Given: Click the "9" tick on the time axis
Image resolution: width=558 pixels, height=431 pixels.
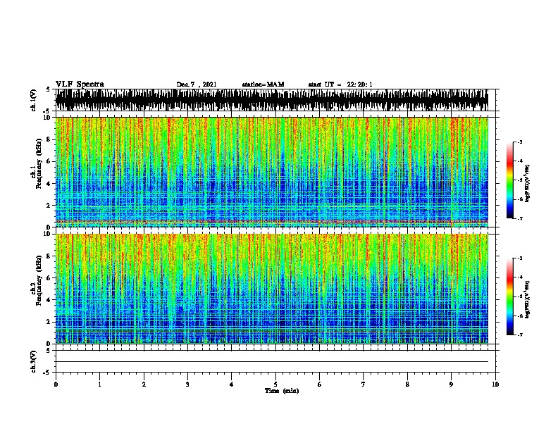Looking at the screenshot, I should coord(451,385).
